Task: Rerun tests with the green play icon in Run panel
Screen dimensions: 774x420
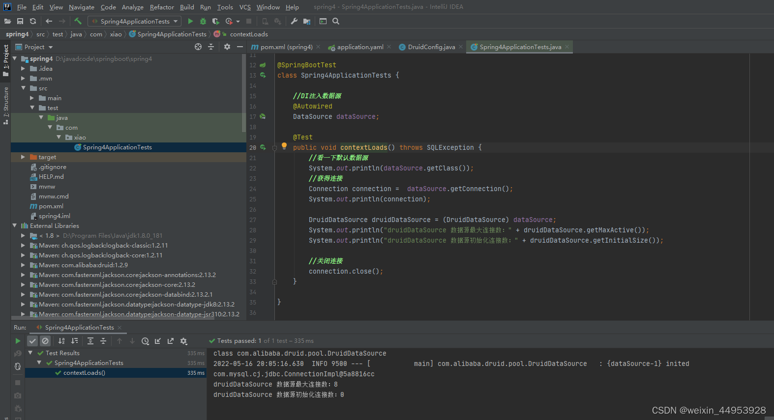Action: tap(18, 341)
